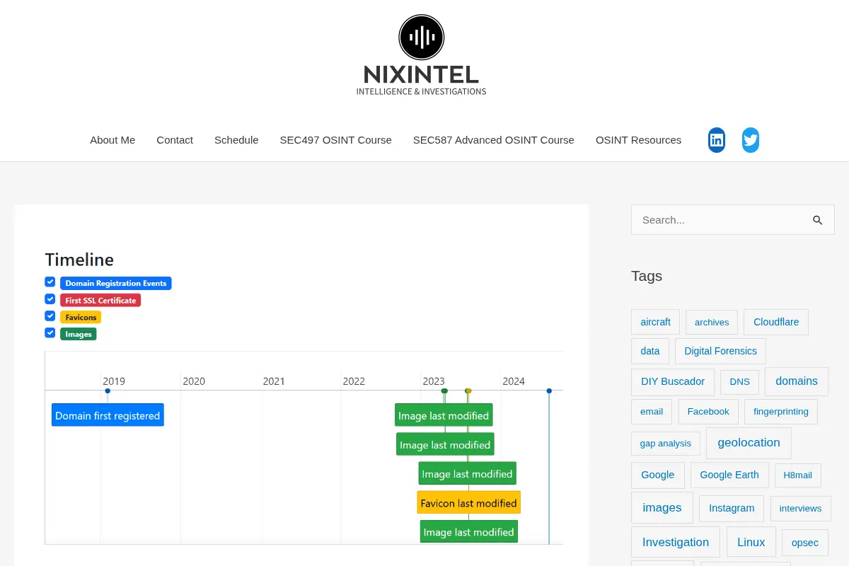Viewport: 849px width, 566px height.
Task: Open the Google Earth tag
Action: coord(729,475)
